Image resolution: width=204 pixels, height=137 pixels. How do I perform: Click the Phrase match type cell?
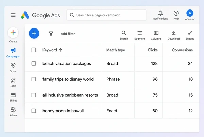[x=113, y=79]
